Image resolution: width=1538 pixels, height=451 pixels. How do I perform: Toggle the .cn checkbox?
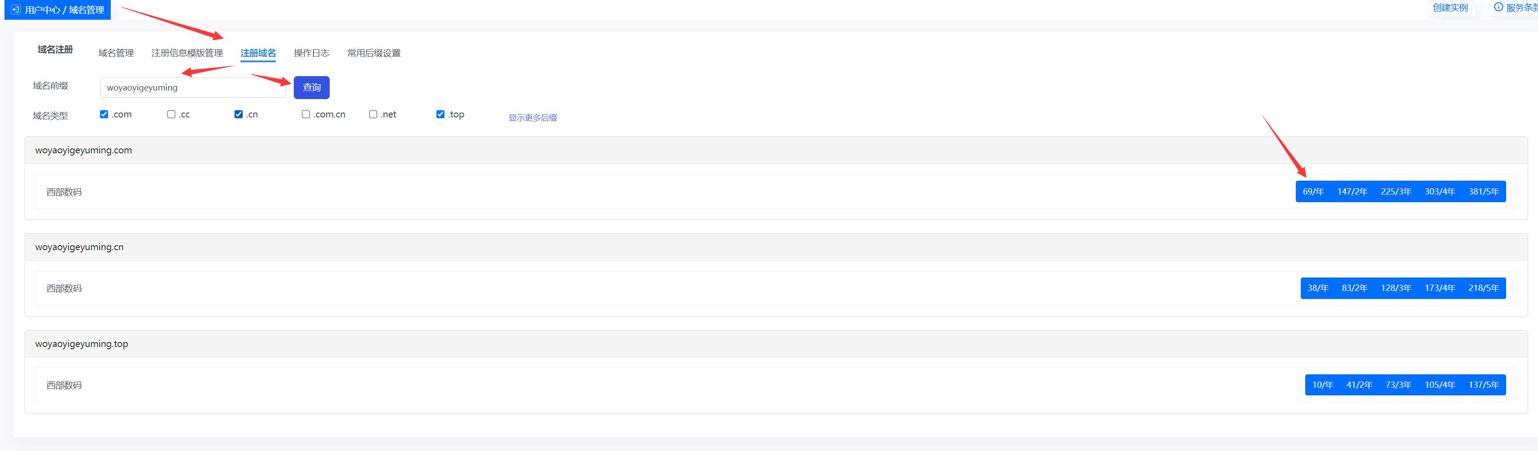238,114
